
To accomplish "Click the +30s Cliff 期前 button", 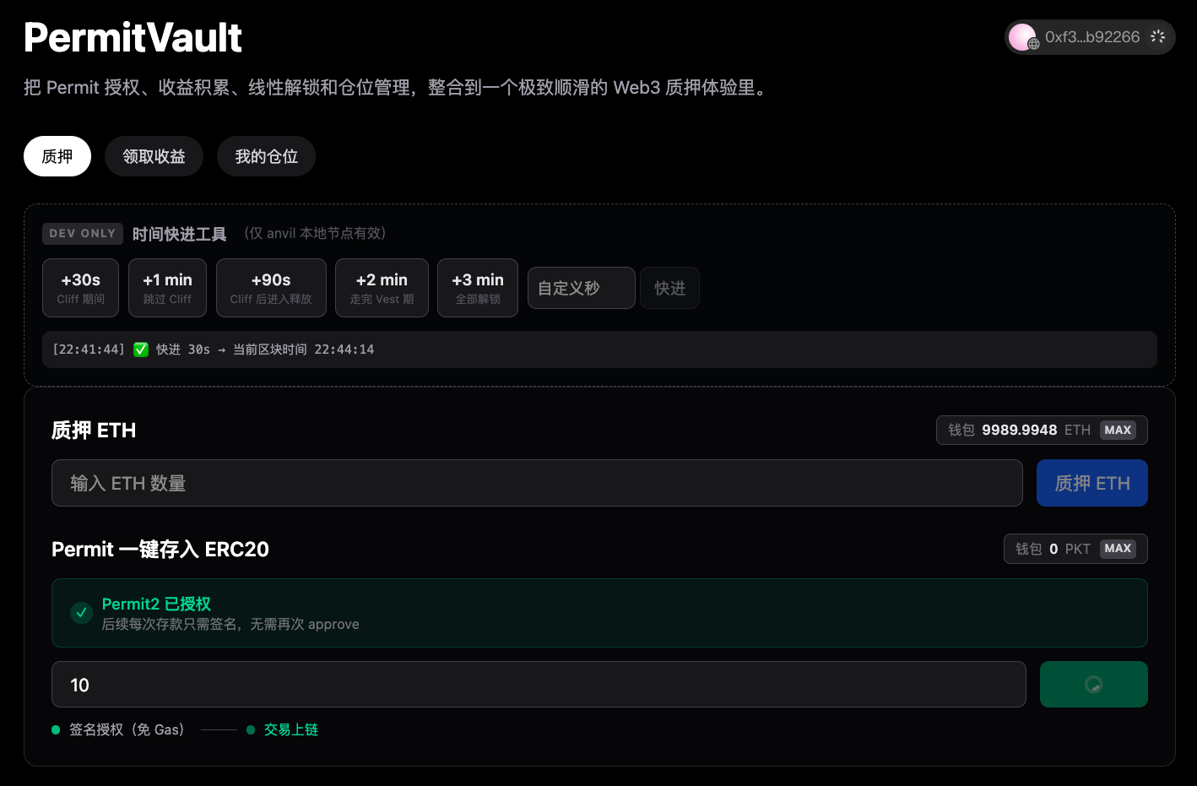I will pos(80,287).
